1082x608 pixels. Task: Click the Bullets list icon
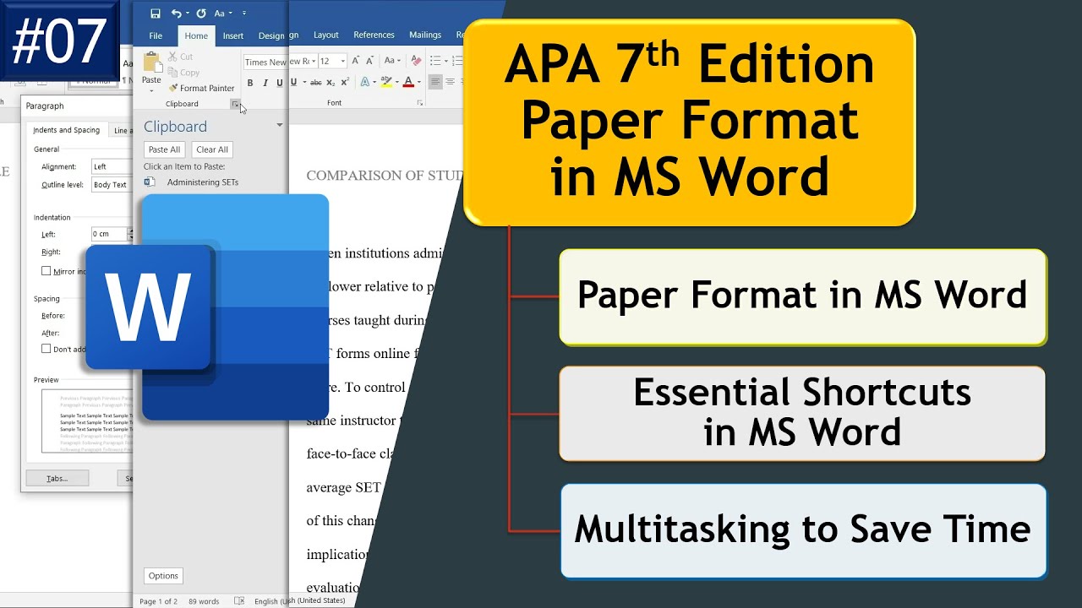coord(435,61)
